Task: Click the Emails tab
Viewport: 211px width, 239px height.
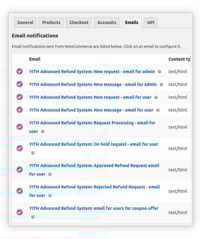Action: 132,22
